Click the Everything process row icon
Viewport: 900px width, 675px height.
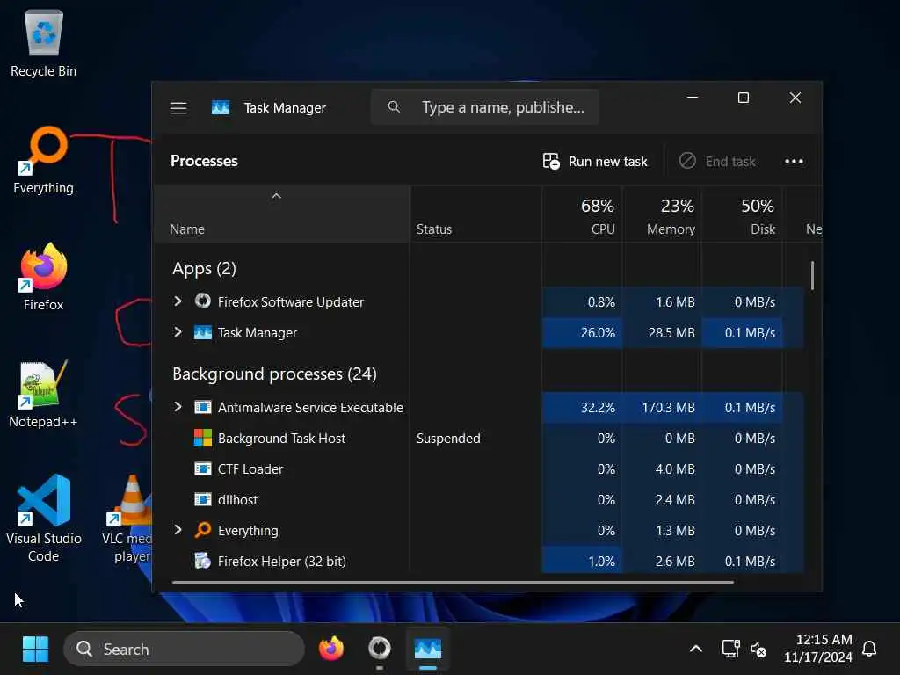pos(203,530)
